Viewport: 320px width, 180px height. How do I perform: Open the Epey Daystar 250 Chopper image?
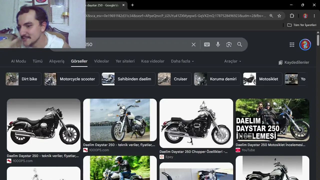click(196, 123)
